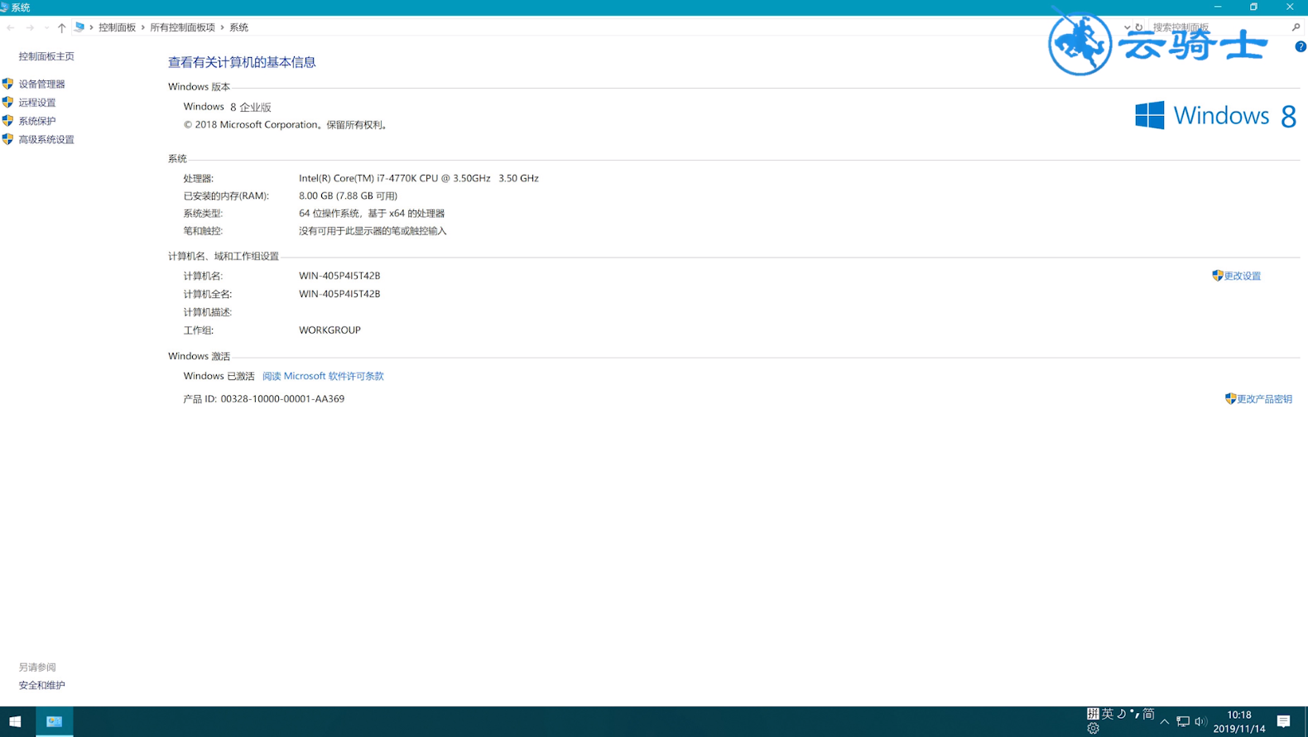The image size is (1308, 737).
Task: Expand the chevron after 所有控制面板项 breadcrumb
Action: click(222, 27)
